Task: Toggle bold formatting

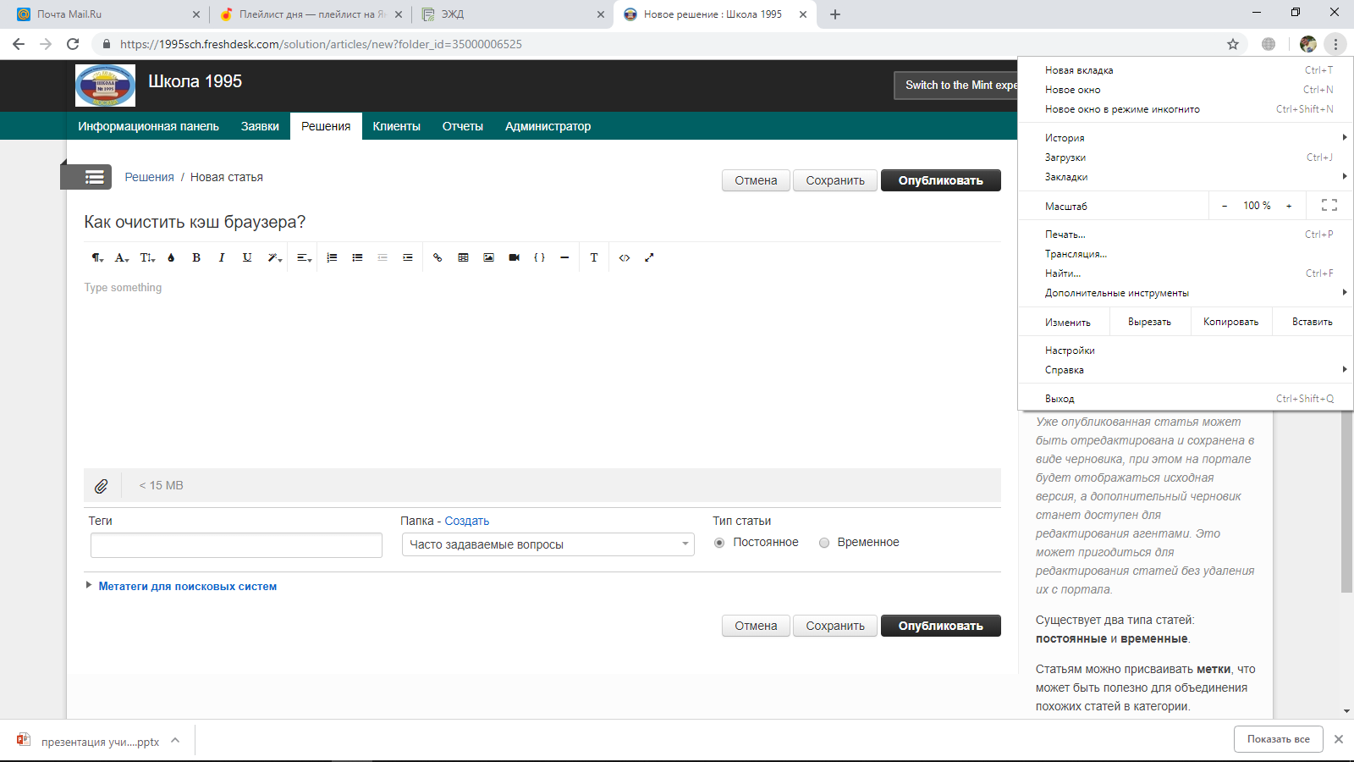Action: (196, 257)
